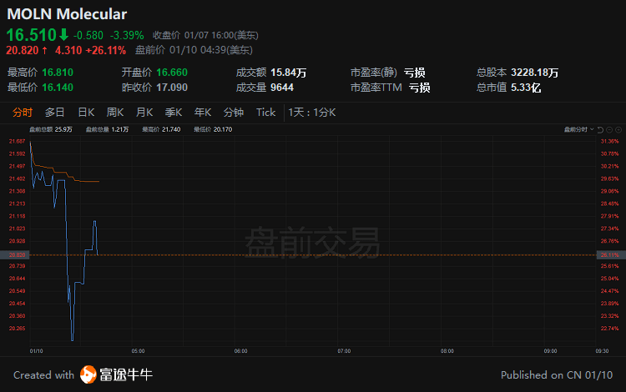Image resolution: width=626 pixels, height=392 pixels.
Task: Click the MOLN Molecular stock title
Action: [x=67, y=14]
